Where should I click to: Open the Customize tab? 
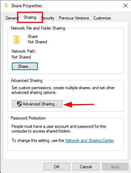click(x=102, y=18)
